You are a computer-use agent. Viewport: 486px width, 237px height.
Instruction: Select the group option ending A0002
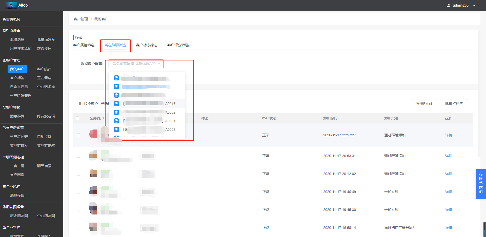click(x=147, y=112)
